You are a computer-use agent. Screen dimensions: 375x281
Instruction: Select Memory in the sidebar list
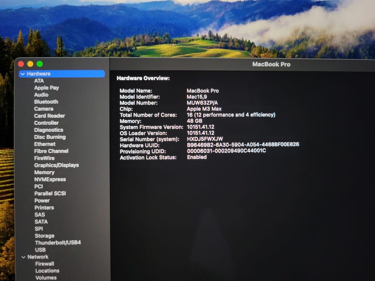[x=45, y=172]
